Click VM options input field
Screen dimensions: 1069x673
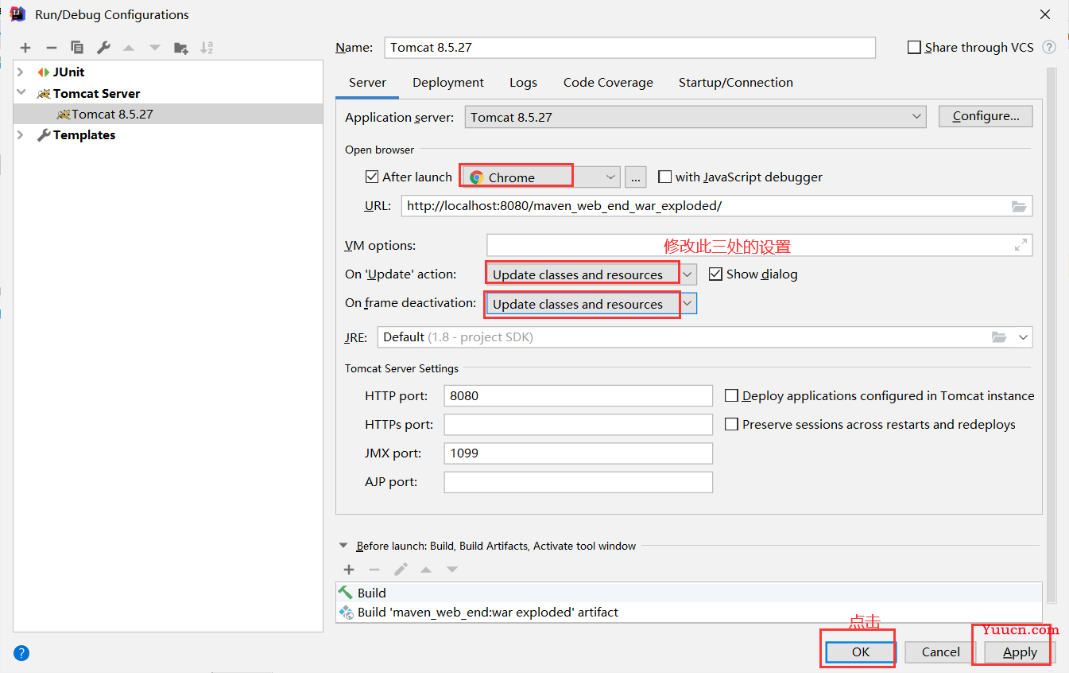click(759, 245)
